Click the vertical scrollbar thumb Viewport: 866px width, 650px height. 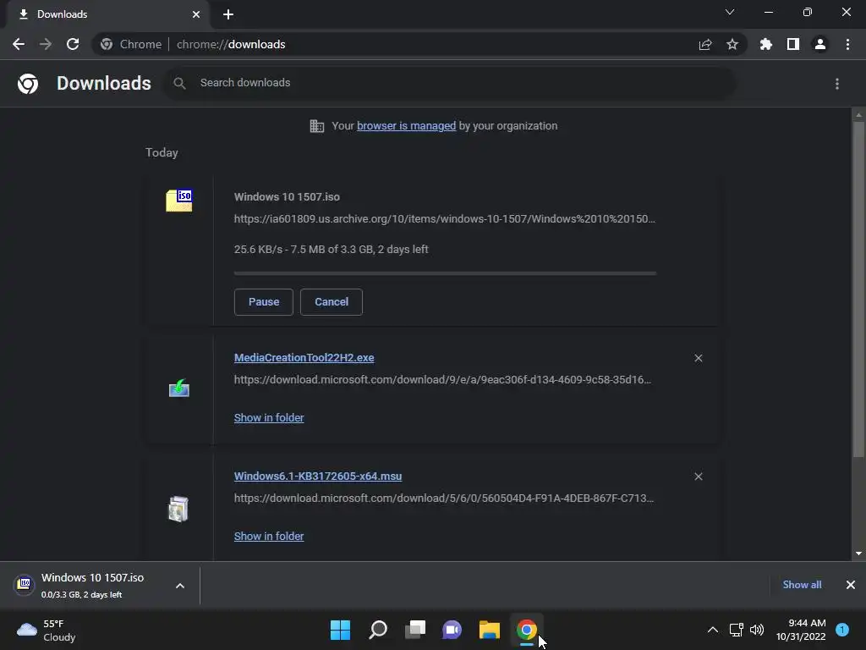pyautogui.click(x=858, y=289)
